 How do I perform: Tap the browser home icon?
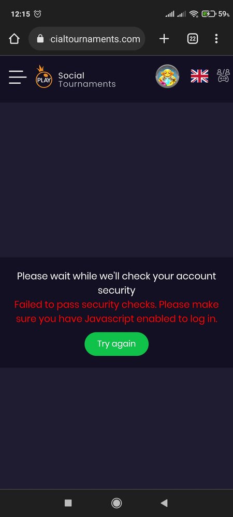tap(14, 39)
